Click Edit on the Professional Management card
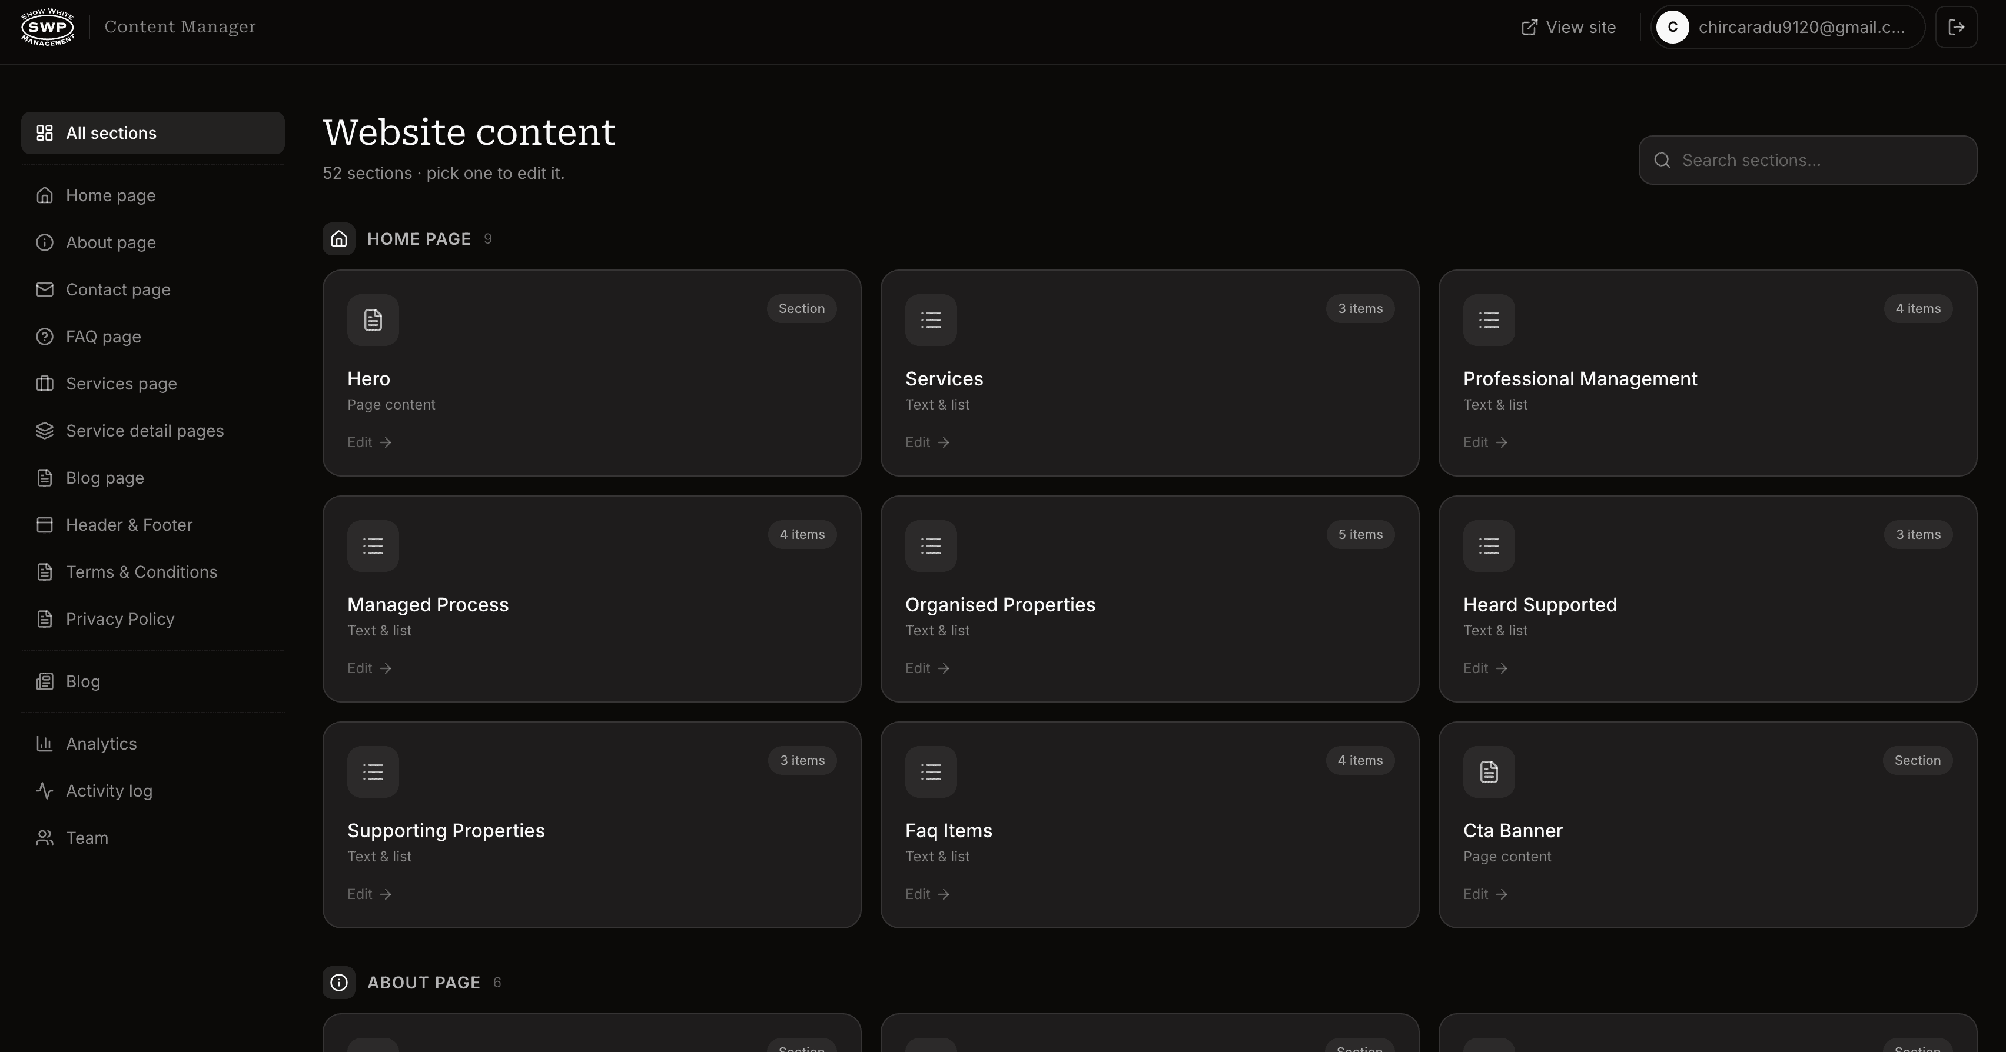The image size is (2006, 1052). 1486,442
